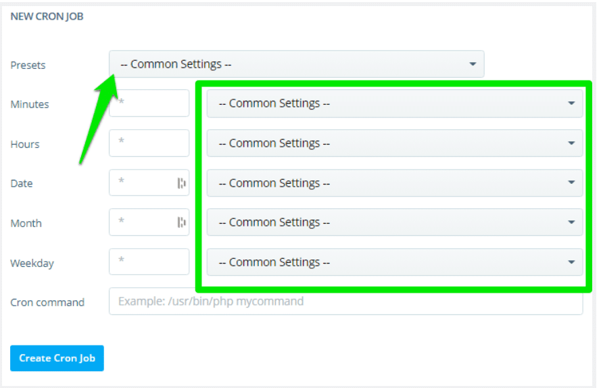Image resolution: width=601 pixels, height=388 pixels.
Task: Open the Hours common settings dropdown
Action: tap(394, 143)
